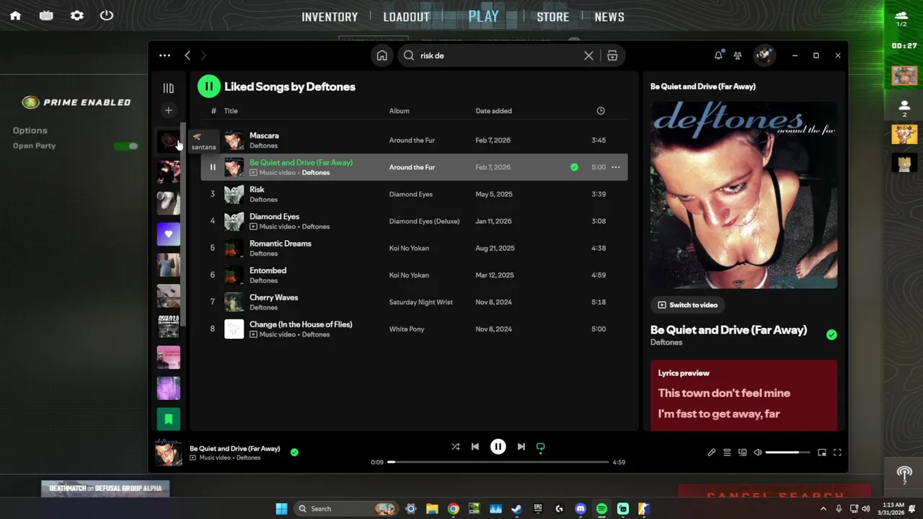This screenshot has height=519, width=923.
Task: Collapse Your Library sidebar icon
Action: tap(168, 88)
